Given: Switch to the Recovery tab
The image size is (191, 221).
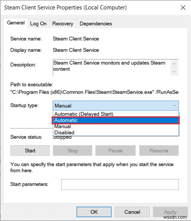Looking at the screenshot, I should pyautogui.click(x=63, y=23).
